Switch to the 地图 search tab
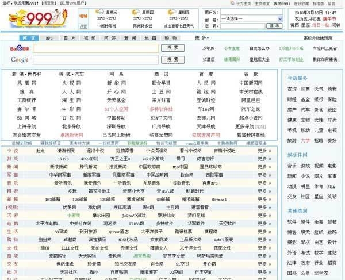 click(x=150, y=38)
